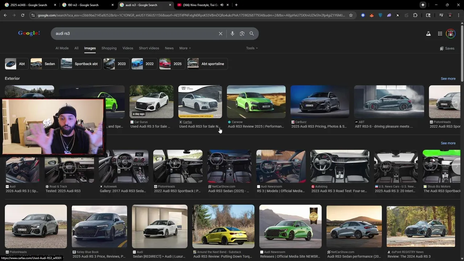This screenshot has height=261, width=464.
Task: Select the AI Mode search tab
Action: 62,48
